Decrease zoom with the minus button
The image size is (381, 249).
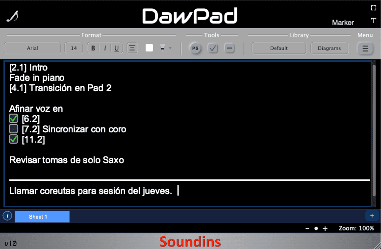point(307,228)
